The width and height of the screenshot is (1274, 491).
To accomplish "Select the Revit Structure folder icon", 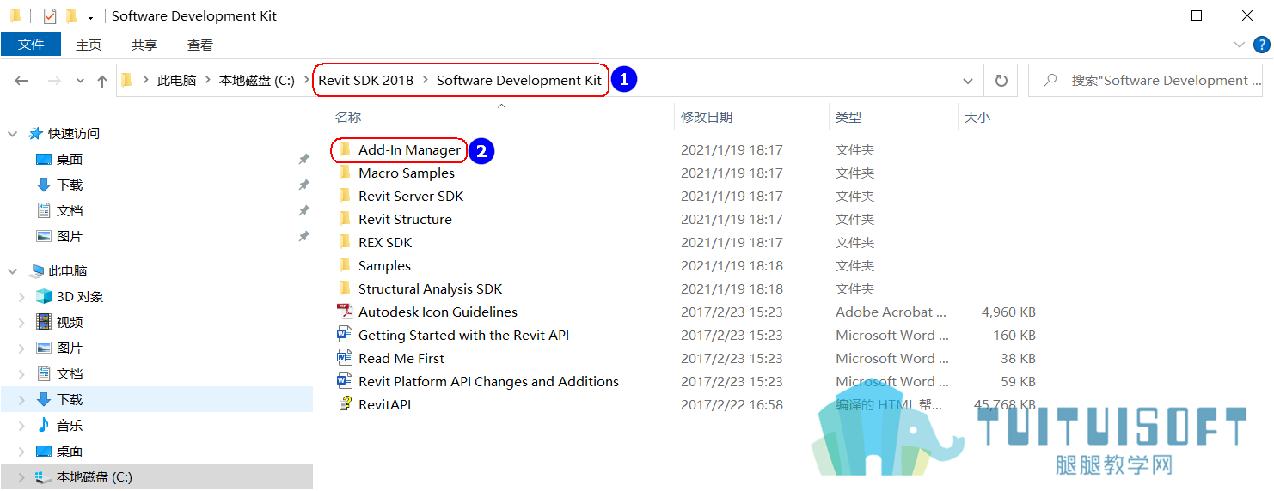I will pos(345,219).
